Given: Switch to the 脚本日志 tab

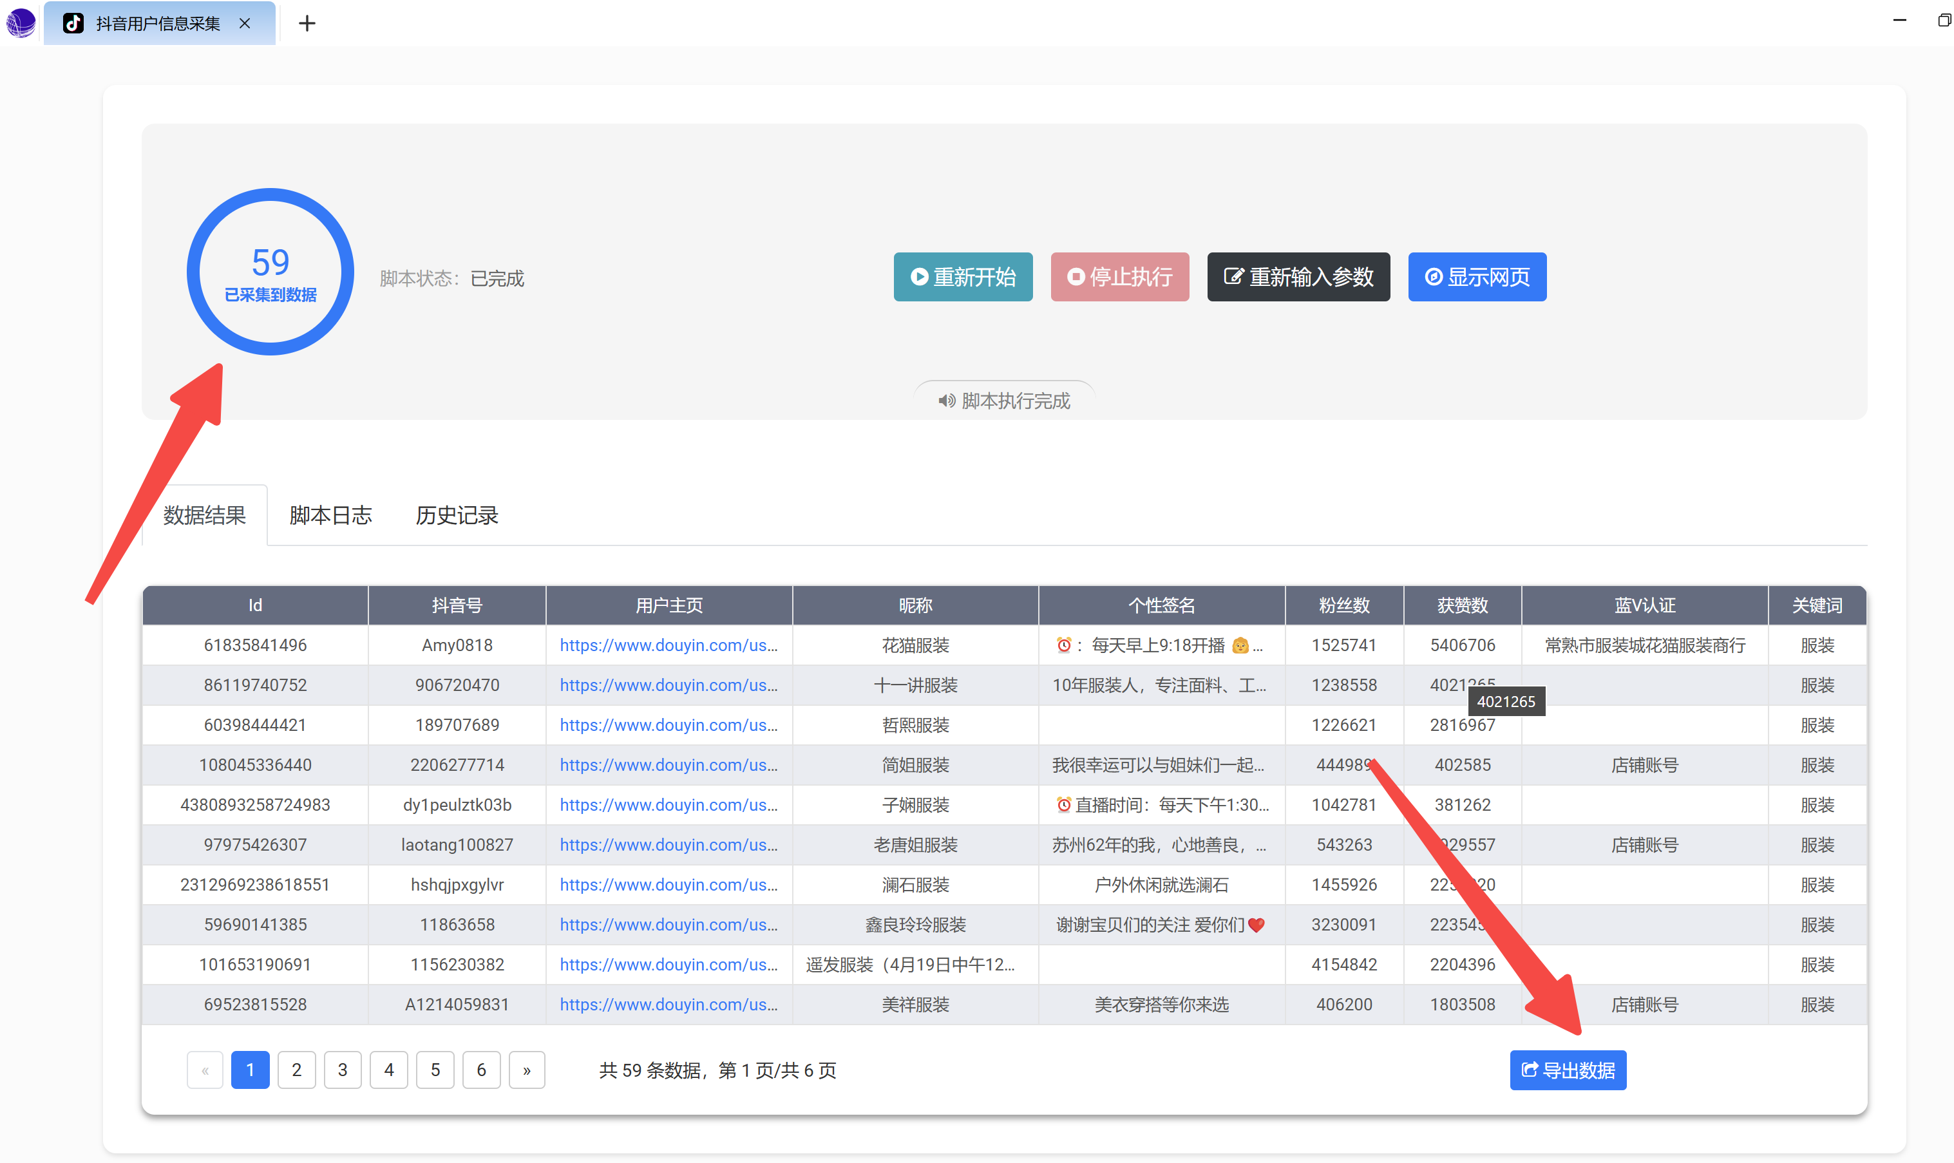Looking at the screenshot, I should 330,515.
